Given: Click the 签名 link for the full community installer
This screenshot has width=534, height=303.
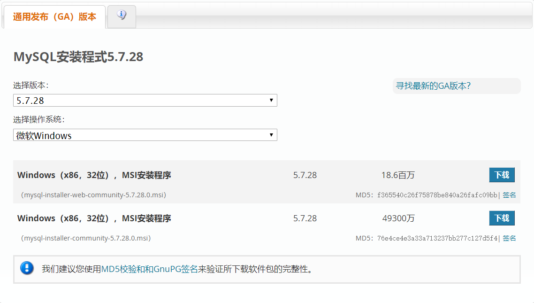Looking at the screenshot, I should 509,238.
